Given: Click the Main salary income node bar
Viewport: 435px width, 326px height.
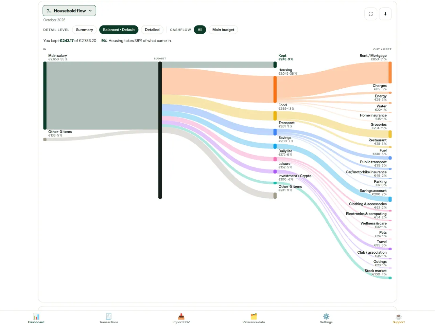Looking at the screenshot, I should (x=45, y=95).
